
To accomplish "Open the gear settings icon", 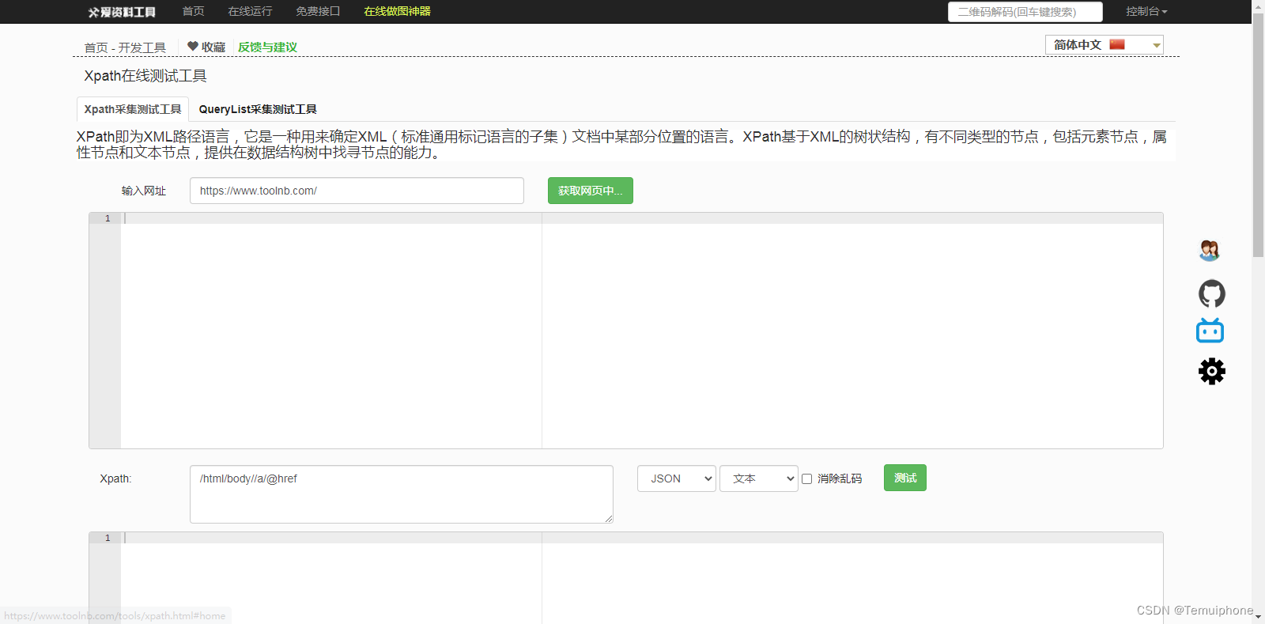I will [1211, 371].
